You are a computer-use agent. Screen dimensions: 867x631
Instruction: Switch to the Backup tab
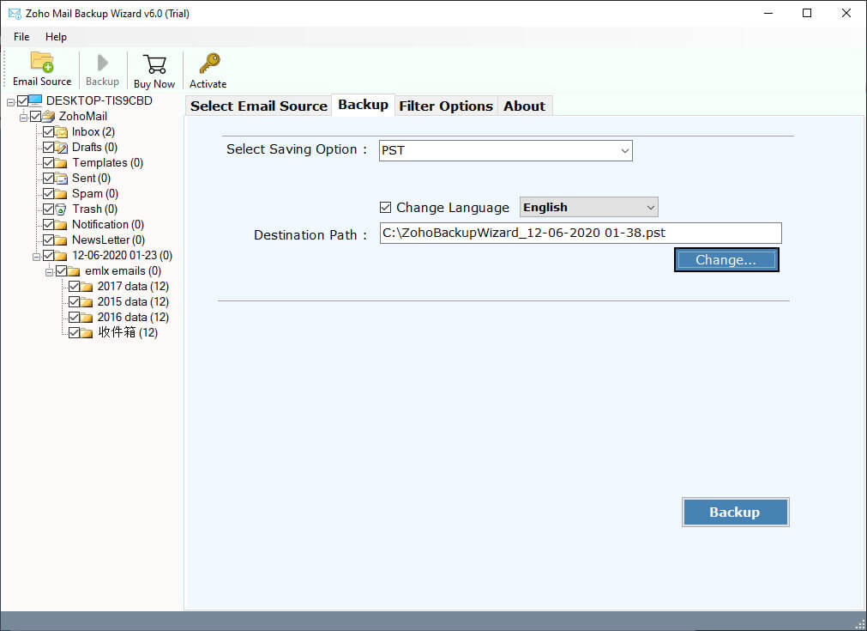coord(364,105)
